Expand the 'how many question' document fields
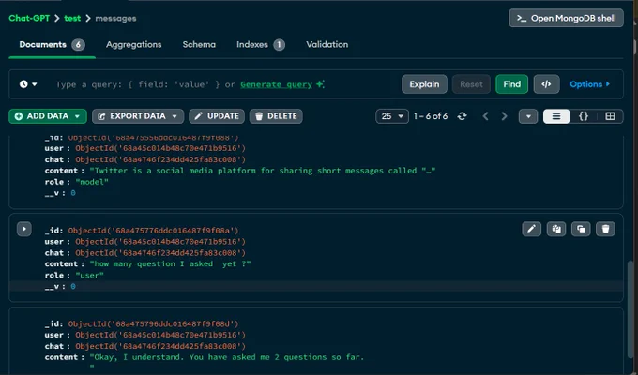 [24, 229]
